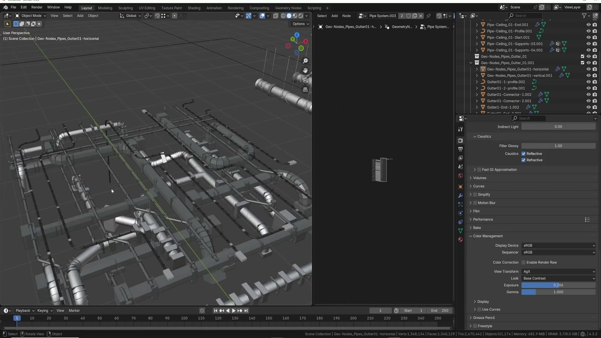Click the outliner filter funnel icon
Screen dimensions: 601x338
point(584,16)
